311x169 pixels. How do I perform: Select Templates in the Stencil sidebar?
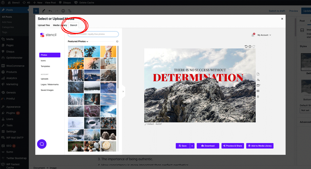point(45,66)
